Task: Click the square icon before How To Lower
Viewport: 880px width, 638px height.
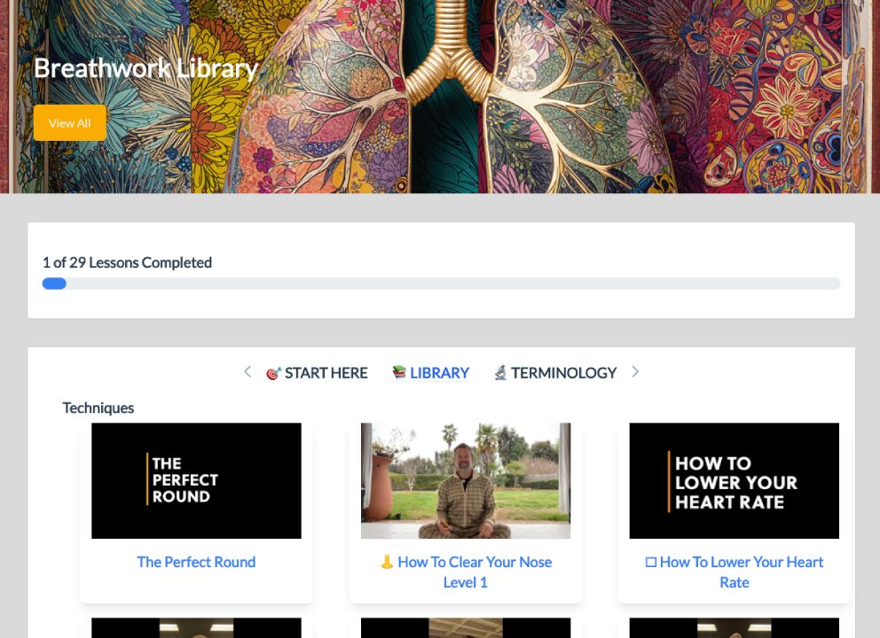Action: [651, 563]
